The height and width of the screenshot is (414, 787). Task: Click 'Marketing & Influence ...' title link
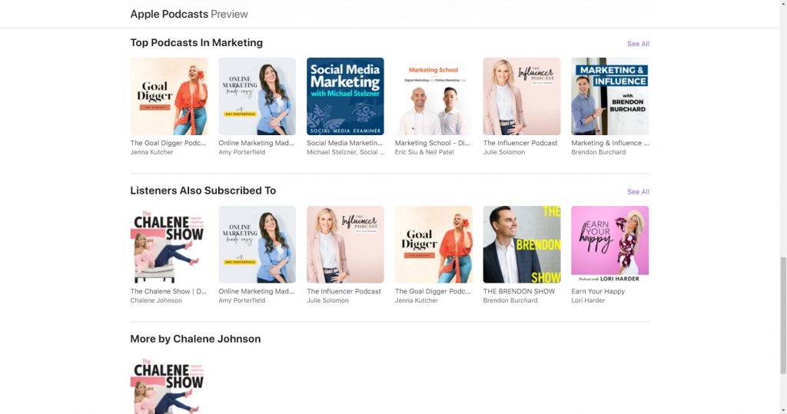[x=609, y=143]
